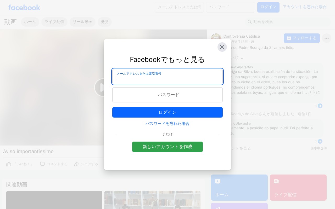Image resolution: width=335 pixels, height=209 pixels.
Task: Open the blue ホーム shortcut card
Action: coord(239,188)
